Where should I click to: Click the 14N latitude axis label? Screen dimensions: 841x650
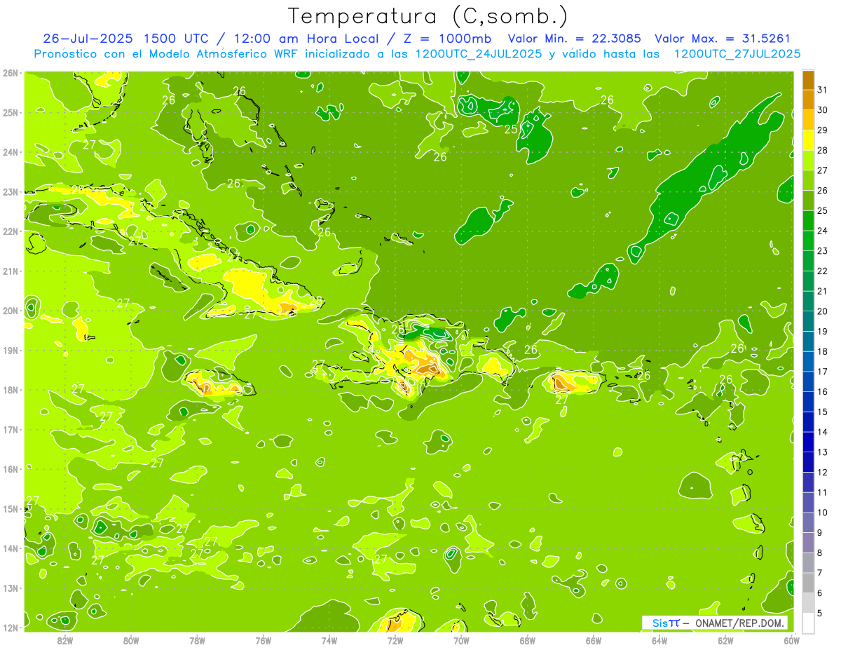point(11,548)
